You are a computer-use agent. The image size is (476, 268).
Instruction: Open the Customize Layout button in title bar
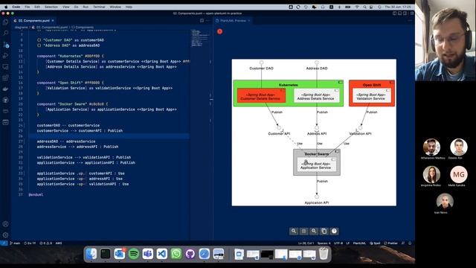(411, 13)
